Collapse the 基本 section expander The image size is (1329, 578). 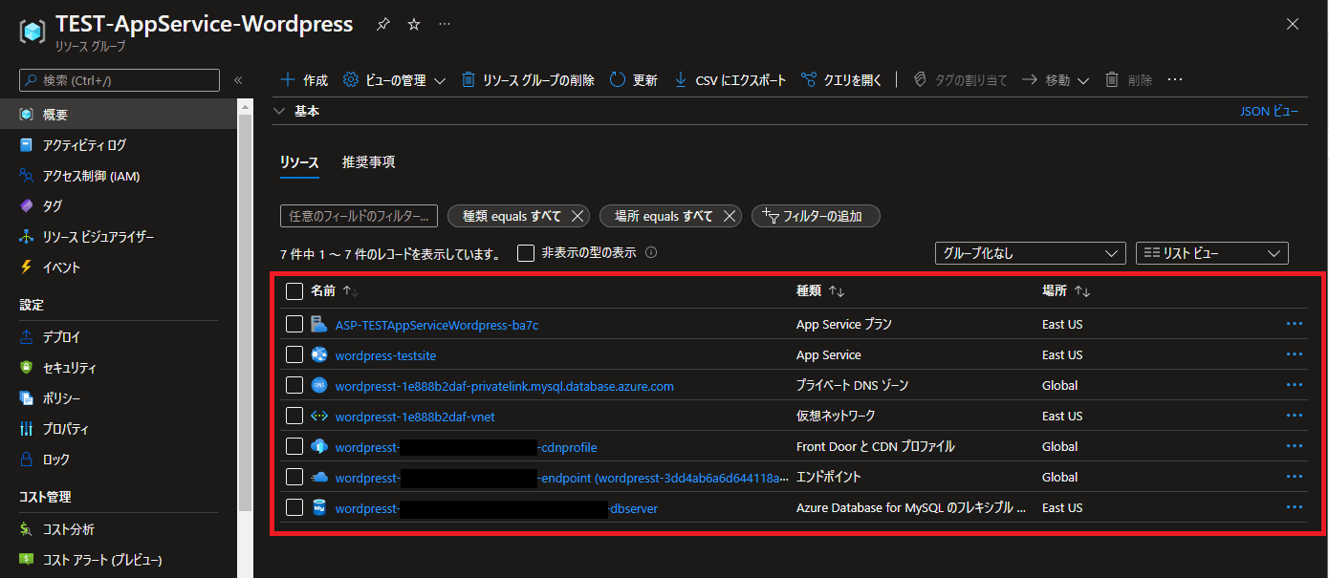point(279,111)
